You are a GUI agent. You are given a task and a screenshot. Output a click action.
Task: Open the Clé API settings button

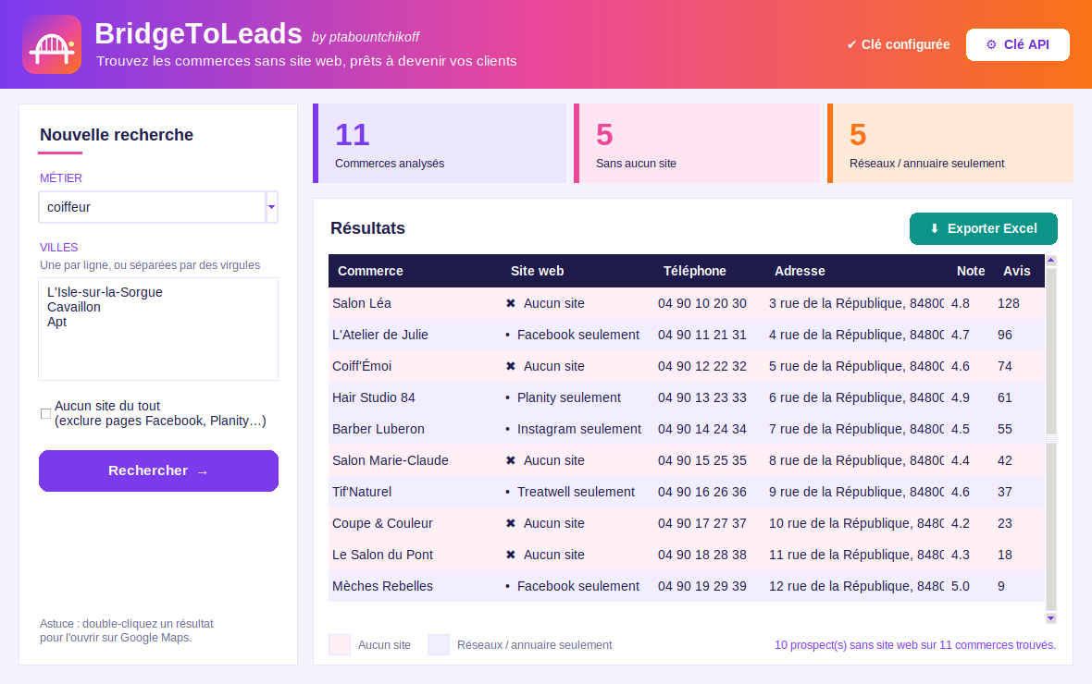tap(1017, 44)
